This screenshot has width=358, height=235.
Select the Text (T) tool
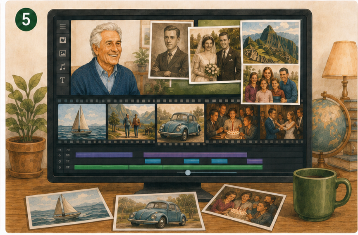62,80
